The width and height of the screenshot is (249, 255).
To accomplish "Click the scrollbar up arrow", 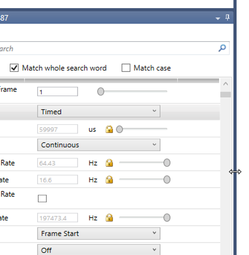I will pyautogui.click(x=226, y=84).
